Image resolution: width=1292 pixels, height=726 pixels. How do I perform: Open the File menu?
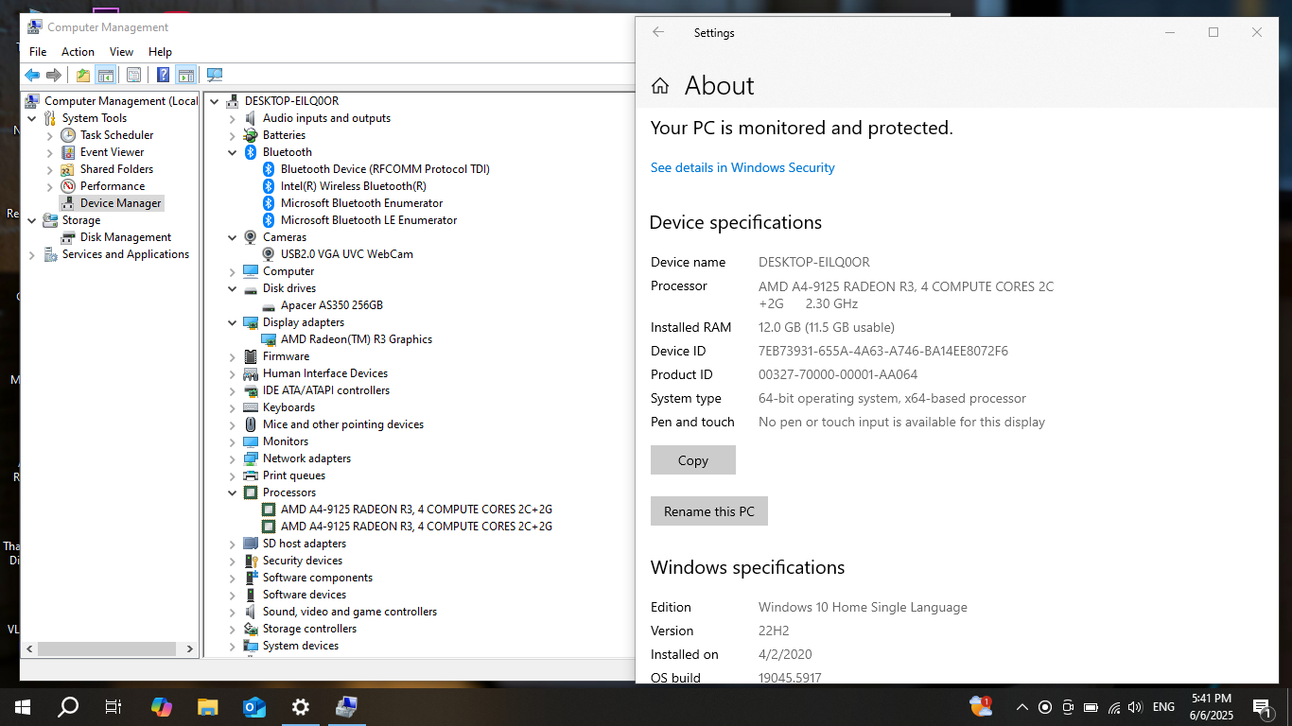pyautogui.click(x=38, y=52)
